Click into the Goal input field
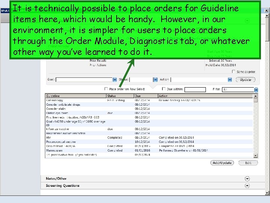The width and height of the screenshot is (270, 203). [84, 80]
